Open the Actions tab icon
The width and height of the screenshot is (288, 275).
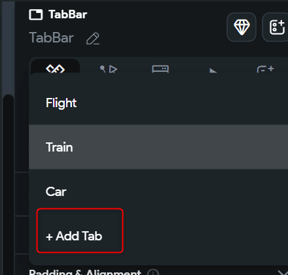click(x=109, y=69)
